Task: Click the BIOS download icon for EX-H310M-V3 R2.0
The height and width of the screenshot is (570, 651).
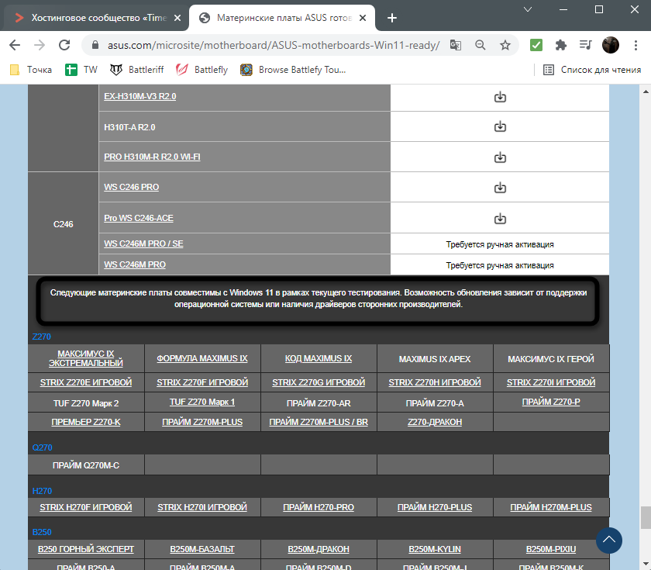Action: point(500,97)
